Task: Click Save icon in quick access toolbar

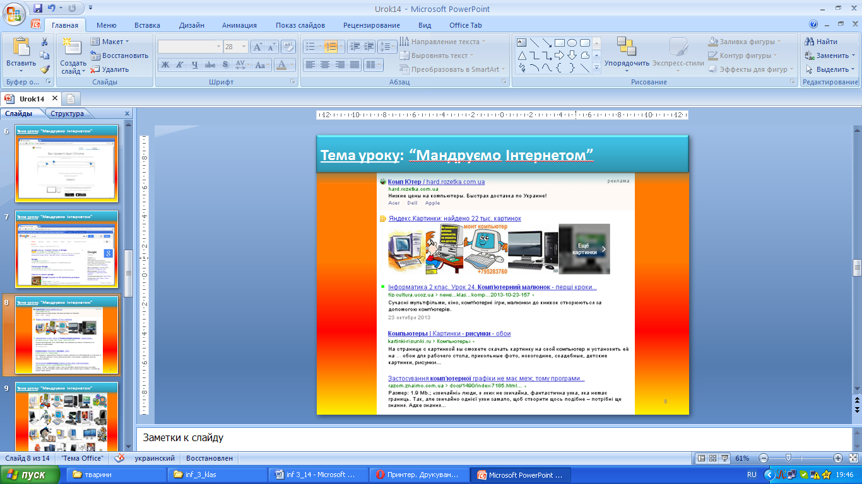Action: [38, 8]
